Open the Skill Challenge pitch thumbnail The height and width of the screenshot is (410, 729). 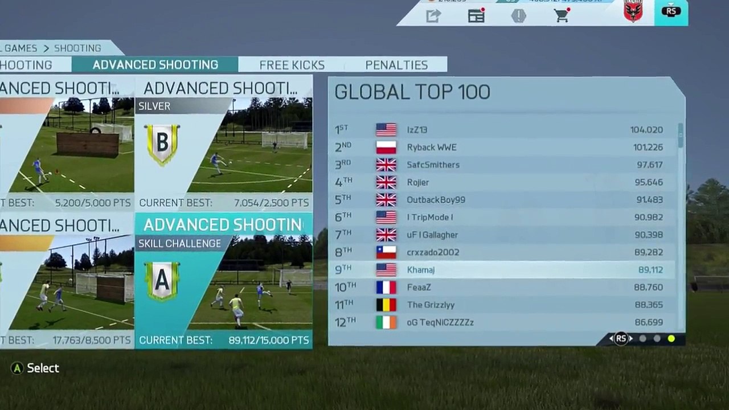tap(250, 282)
